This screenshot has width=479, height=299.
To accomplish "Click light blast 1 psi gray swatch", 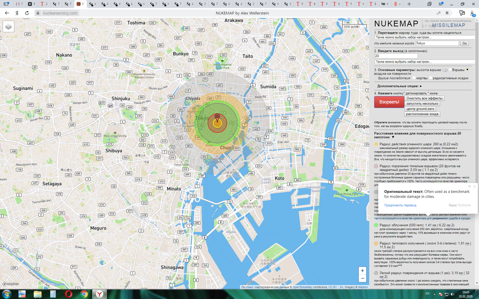I will (376, 273).
